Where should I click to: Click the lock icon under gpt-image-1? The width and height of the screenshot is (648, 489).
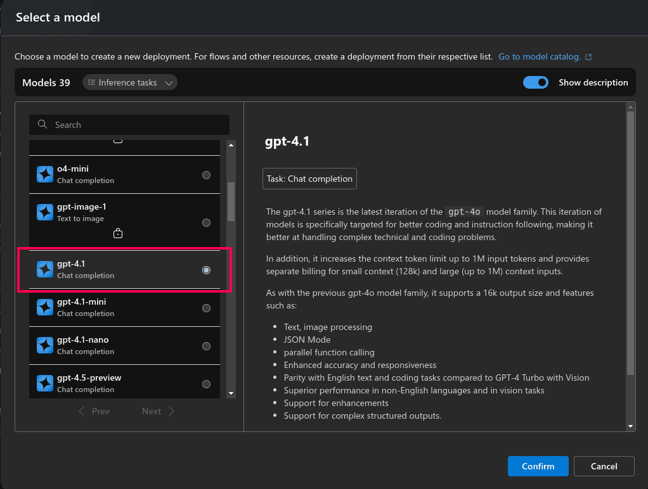point(117,234)
